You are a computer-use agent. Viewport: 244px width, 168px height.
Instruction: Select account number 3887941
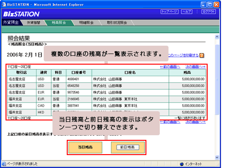pos(73,106)
